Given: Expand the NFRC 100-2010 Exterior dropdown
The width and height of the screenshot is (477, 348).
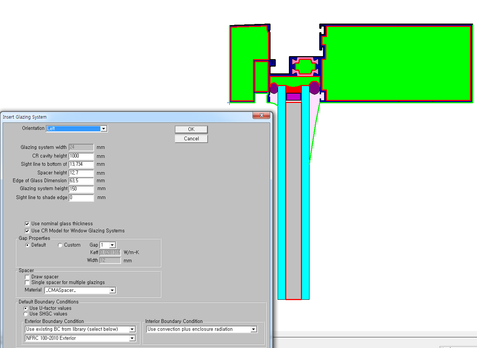Looking at the screenshot, I should point(132,338).
